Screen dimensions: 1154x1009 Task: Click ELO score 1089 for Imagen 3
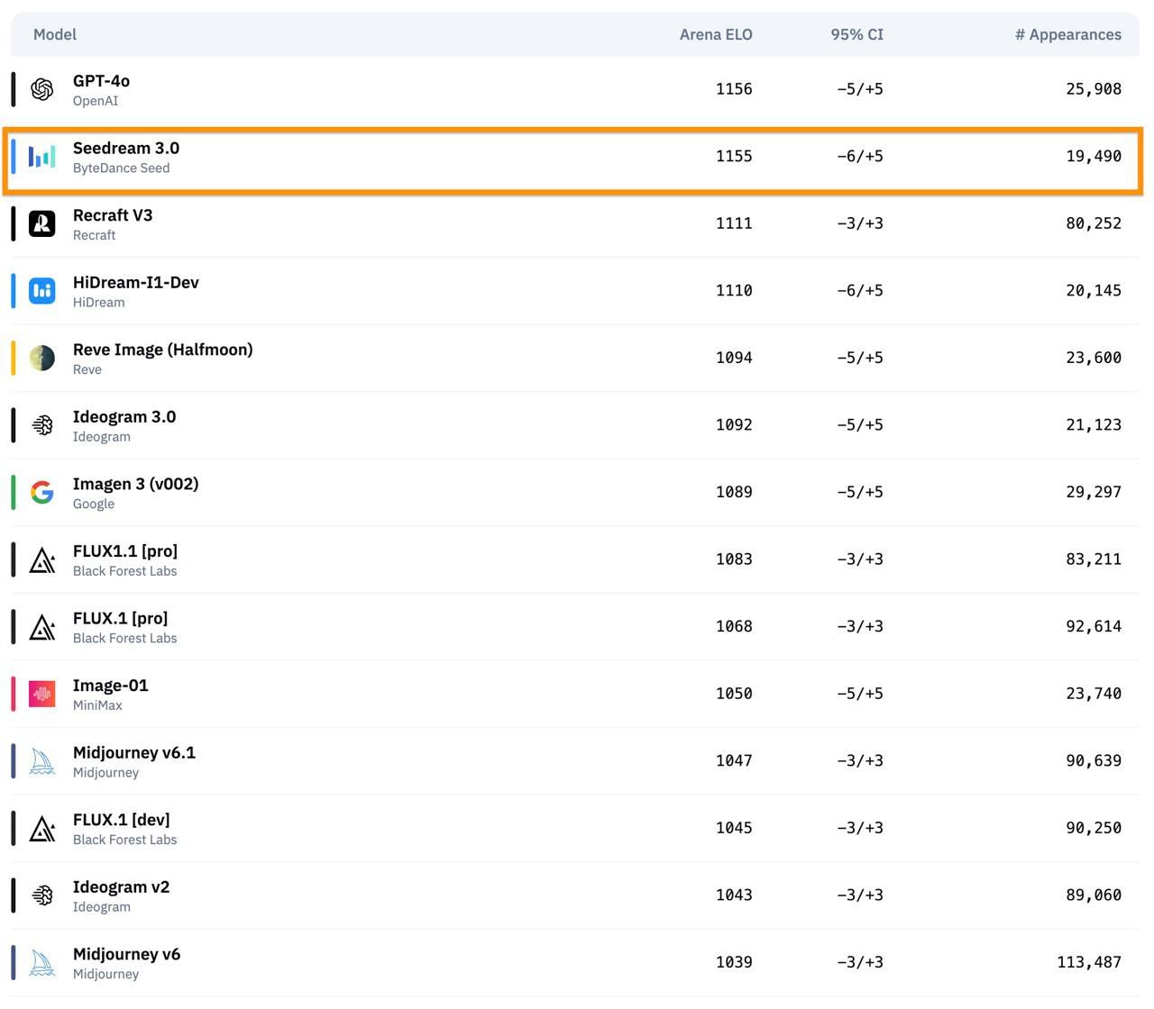(x=734, y=492)
